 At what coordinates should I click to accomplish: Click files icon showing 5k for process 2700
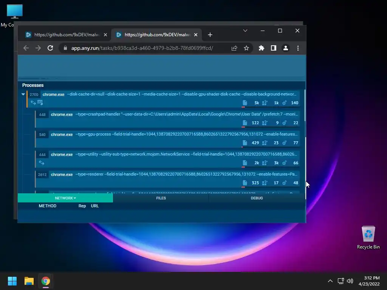[x=245, y=103]
